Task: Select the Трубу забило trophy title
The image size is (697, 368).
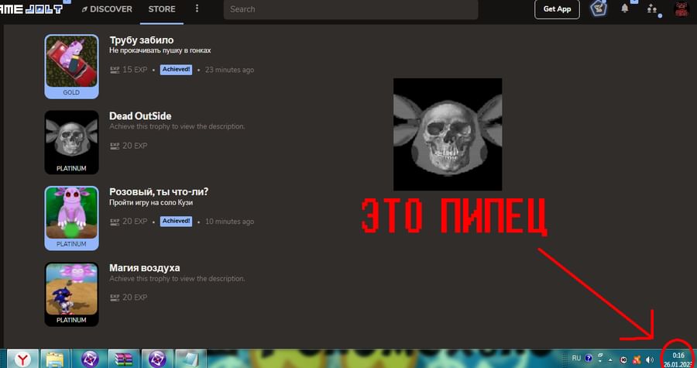Action: tap(142, 40)
